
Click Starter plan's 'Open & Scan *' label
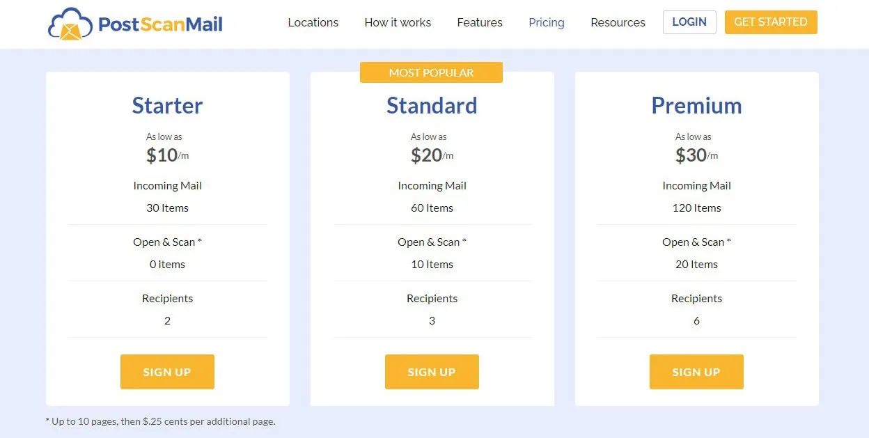pyautogui.click(x=167, y=242)
